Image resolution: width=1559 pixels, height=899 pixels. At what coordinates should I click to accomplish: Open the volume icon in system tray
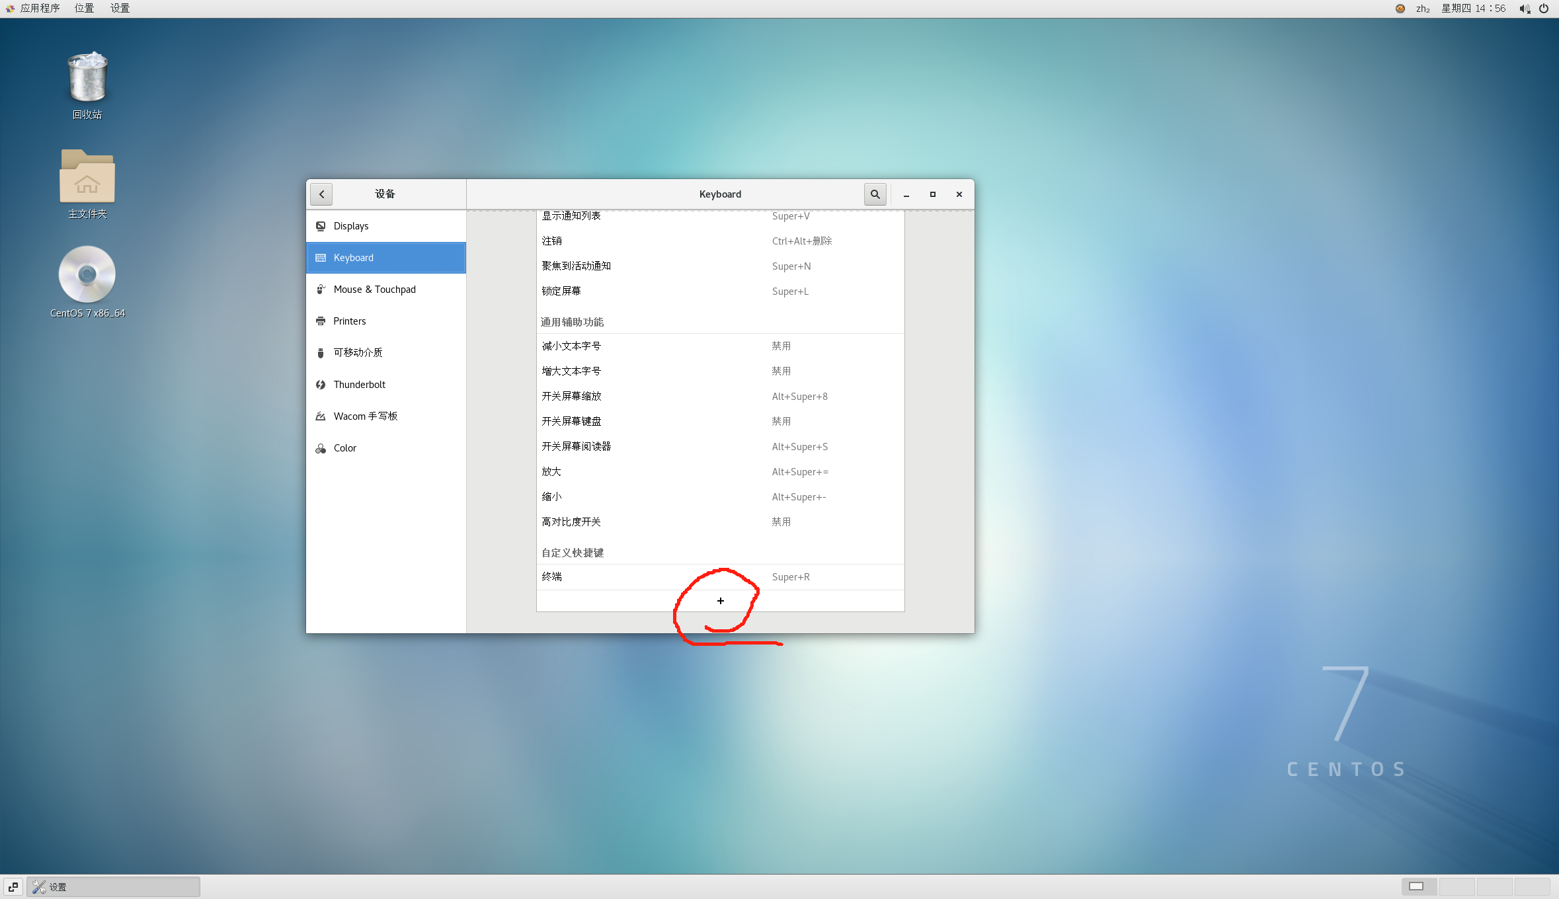pos(1525,9)
